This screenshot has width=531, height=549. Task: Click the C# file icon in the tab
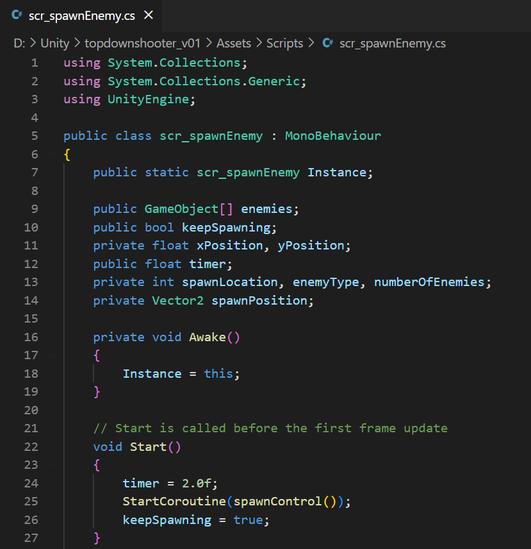point(17,16)
